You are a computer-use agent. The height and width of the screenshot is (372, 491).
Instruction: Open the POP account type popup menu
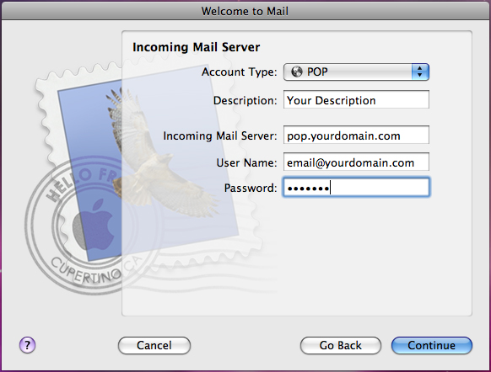[356, 72]
